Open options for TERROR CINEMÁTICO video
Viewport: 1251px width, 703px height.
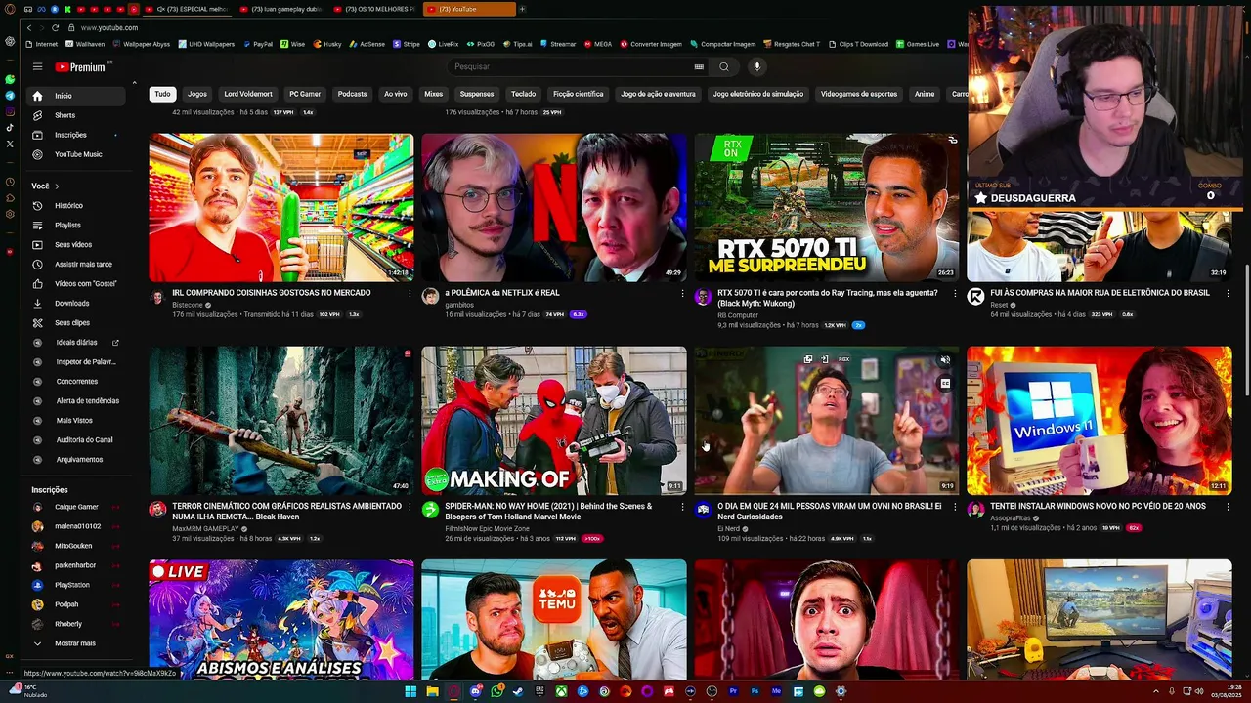pos(410,506)
